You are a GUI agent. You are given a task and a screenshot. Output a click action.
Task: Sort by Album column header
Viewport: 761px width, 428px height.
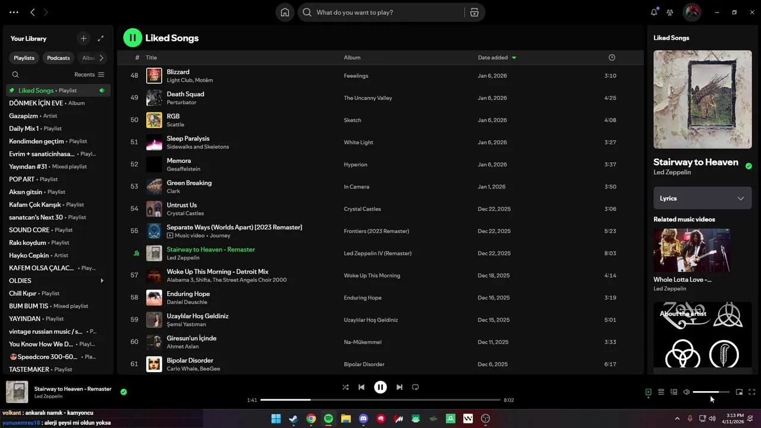[352, 58]
